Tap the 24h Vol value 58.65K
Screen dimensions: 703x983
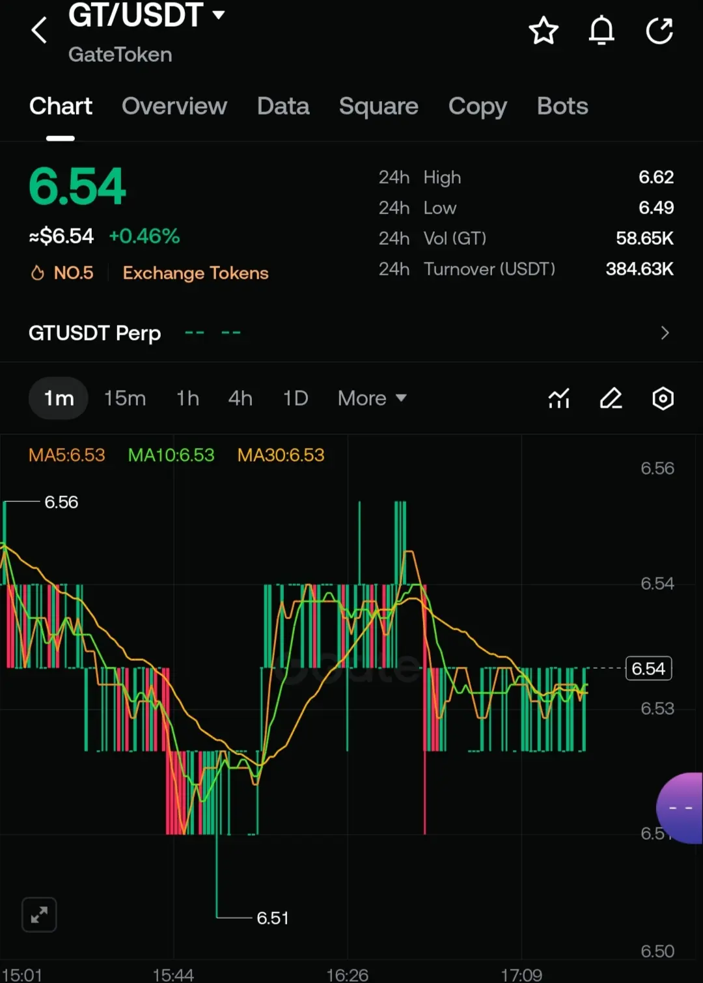[x=644, y=238]
